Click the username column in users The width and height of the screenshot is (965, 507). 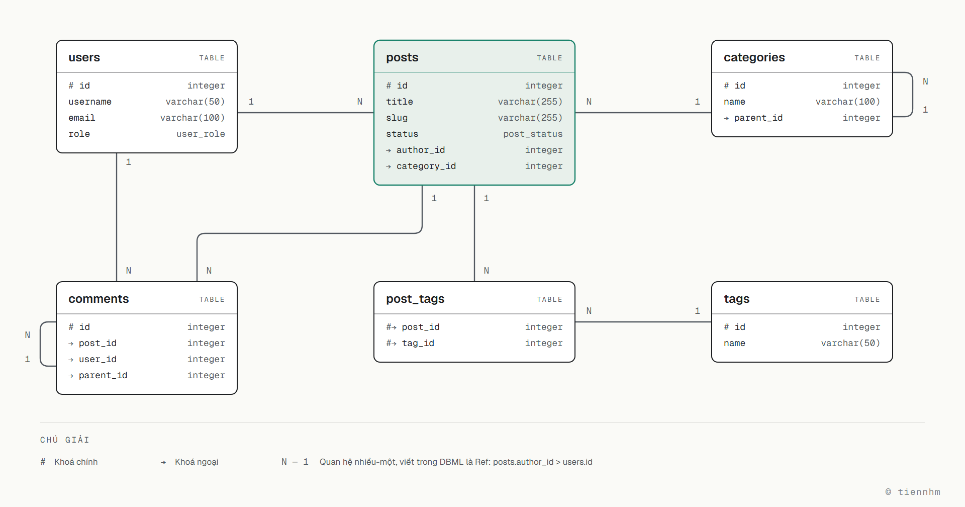click(x=90, y=102)
